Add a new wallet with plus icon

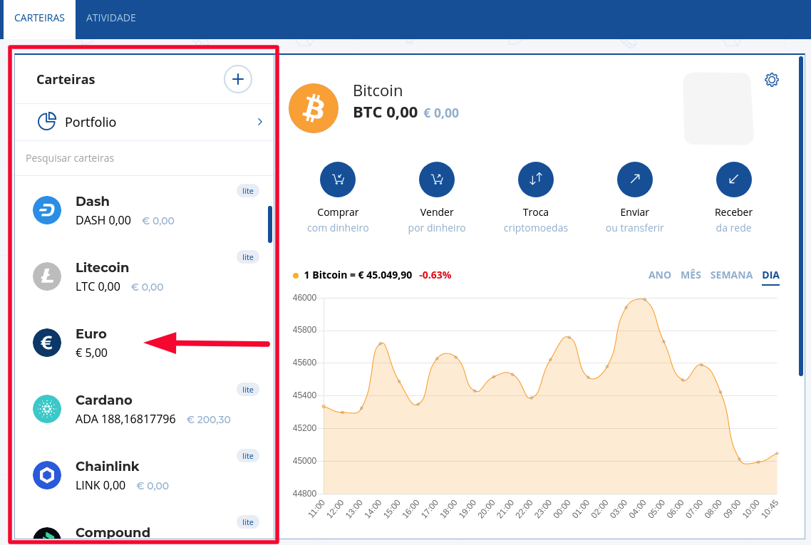[x=237, y=79]
